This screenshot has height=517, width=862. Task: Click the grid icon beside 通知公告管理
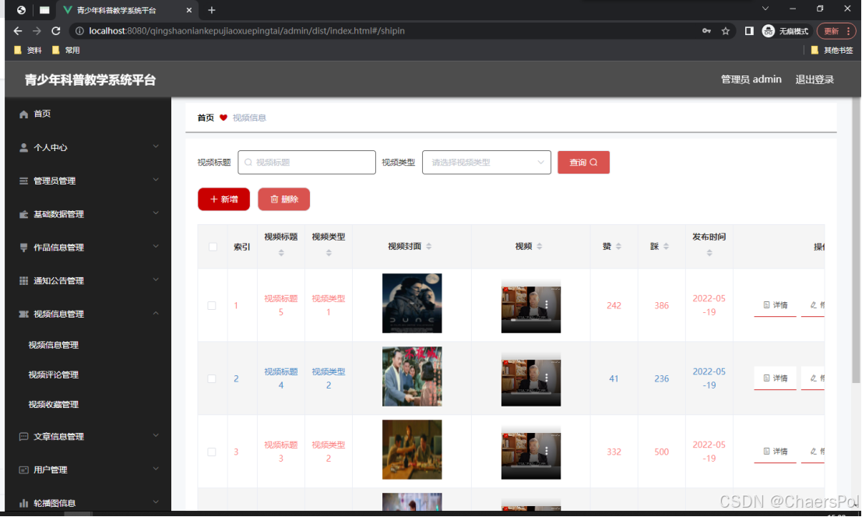[23, 281]
